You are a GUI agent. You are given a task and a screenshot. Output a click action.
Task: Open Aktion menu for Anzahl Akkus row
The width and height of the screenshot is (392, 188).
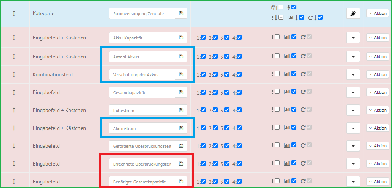pos(378,57)
